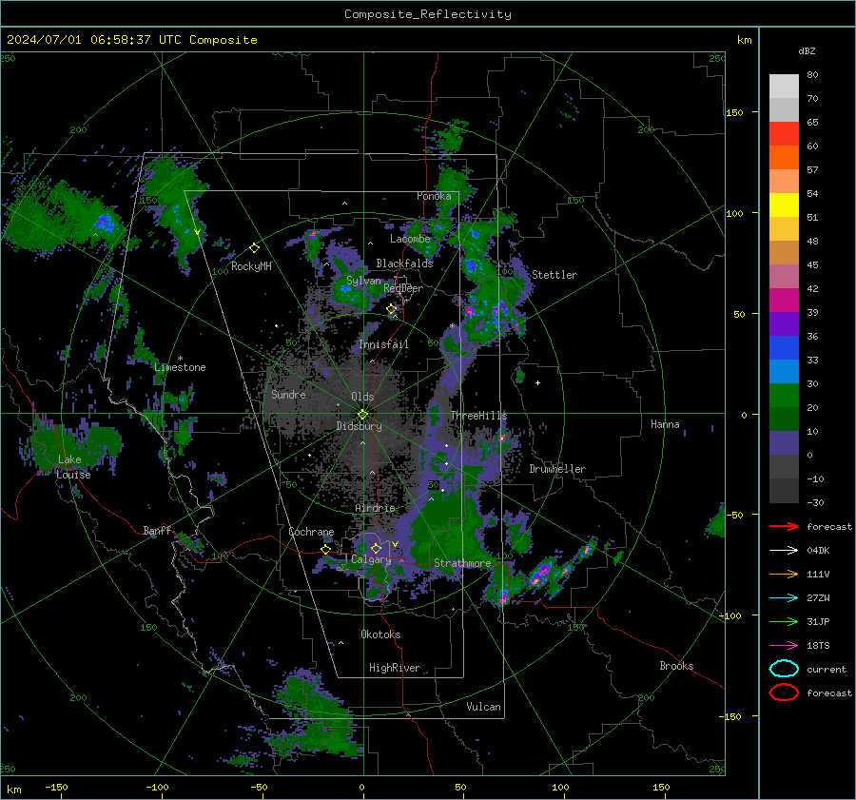Click the dBZ legend heading
The width and height of the screenshot is (856, 800).
coord(807,50)
